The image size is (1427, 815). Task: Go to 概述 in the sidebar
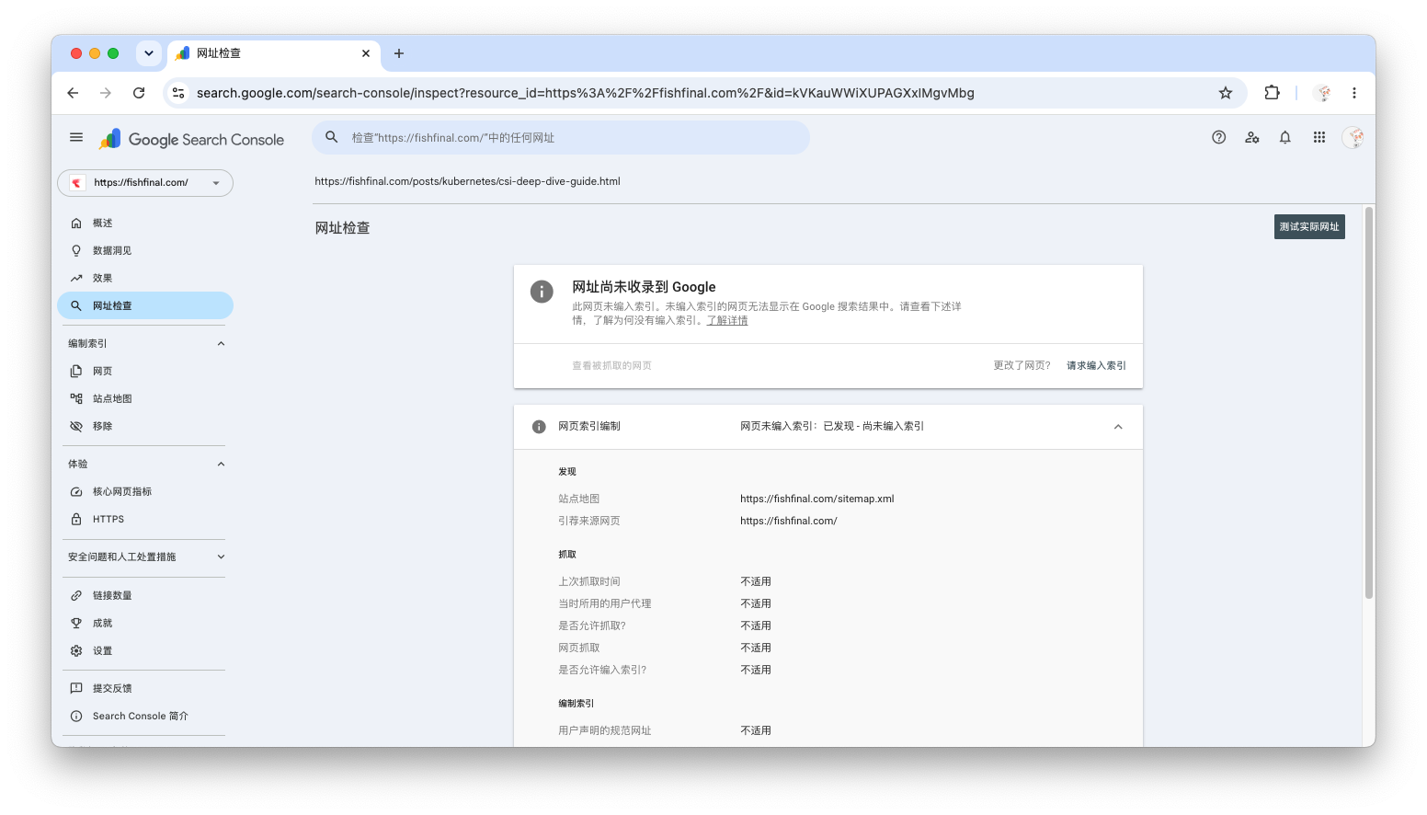tap(145, 224)
